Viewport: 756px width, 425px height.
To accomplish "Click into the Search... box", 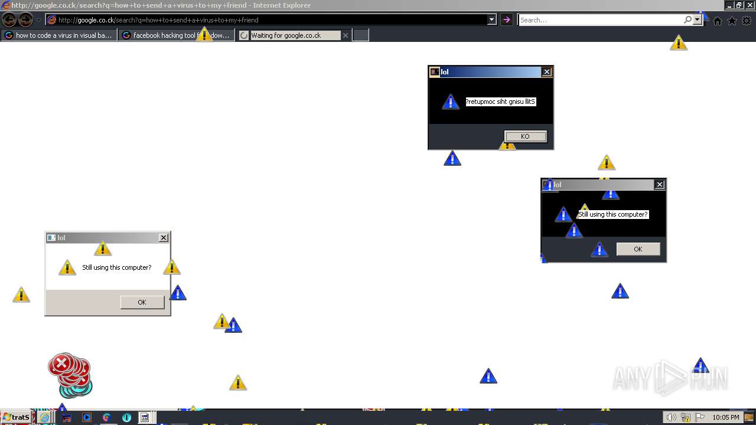I will [x=600, y=20].
